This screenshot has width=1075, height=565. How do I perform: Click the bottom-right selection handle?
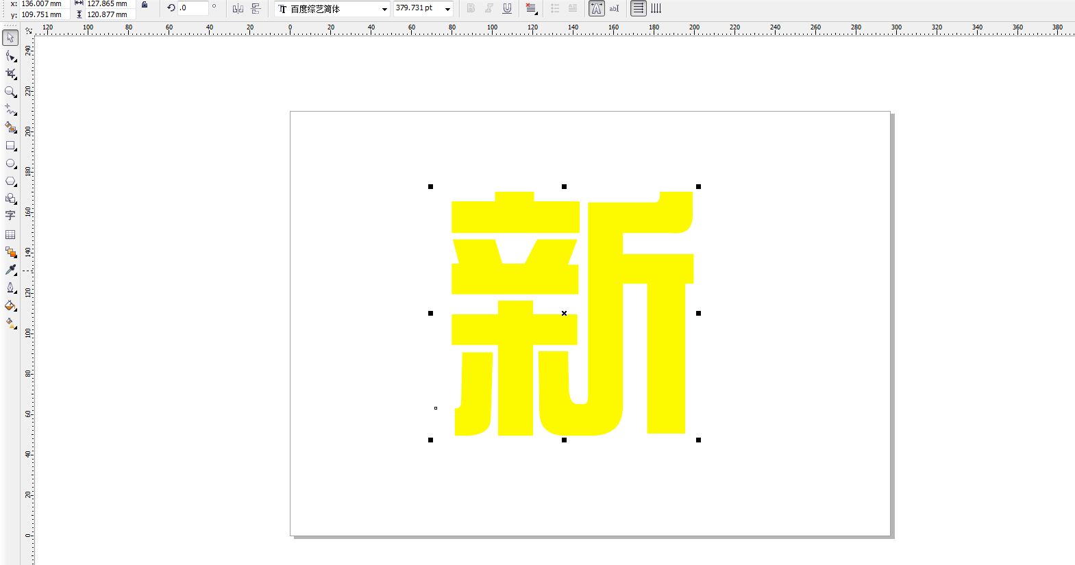click(x=698, y=440)
